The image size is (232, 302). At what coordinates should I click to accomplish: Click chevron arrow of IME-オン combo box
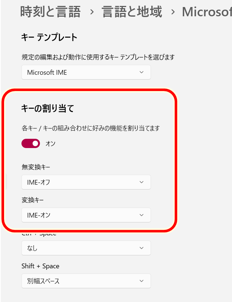[x=141, y=215]
